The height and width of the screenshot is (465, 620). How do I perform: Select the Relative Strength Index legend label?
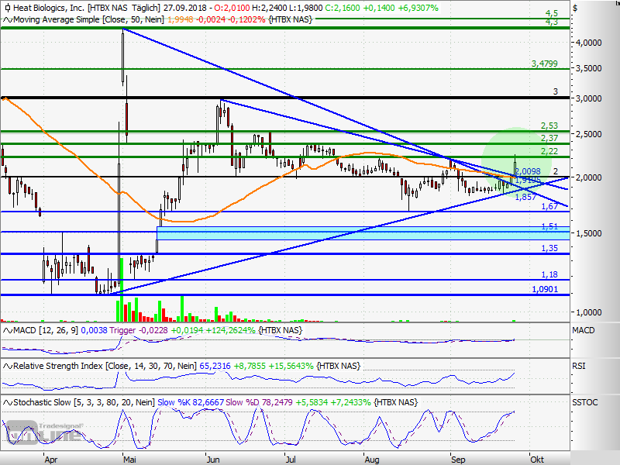[x=105, y=366]
